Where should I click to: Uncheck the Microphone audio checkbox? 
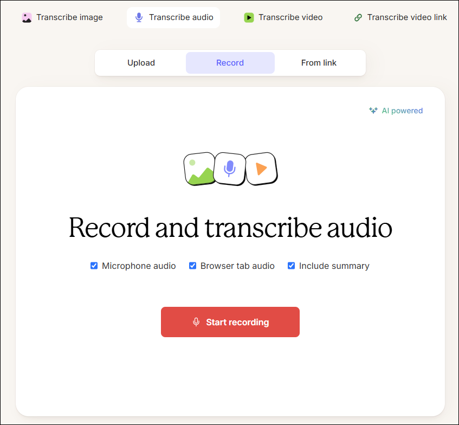click(x=94, y=266)
